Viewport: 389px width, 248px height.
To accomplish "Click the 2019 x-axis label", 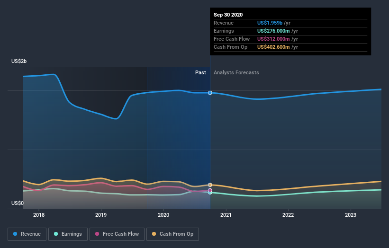I will click(x=101, y=215).
